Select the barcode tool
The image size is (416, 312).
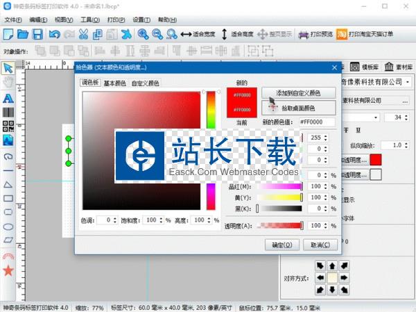8,113
